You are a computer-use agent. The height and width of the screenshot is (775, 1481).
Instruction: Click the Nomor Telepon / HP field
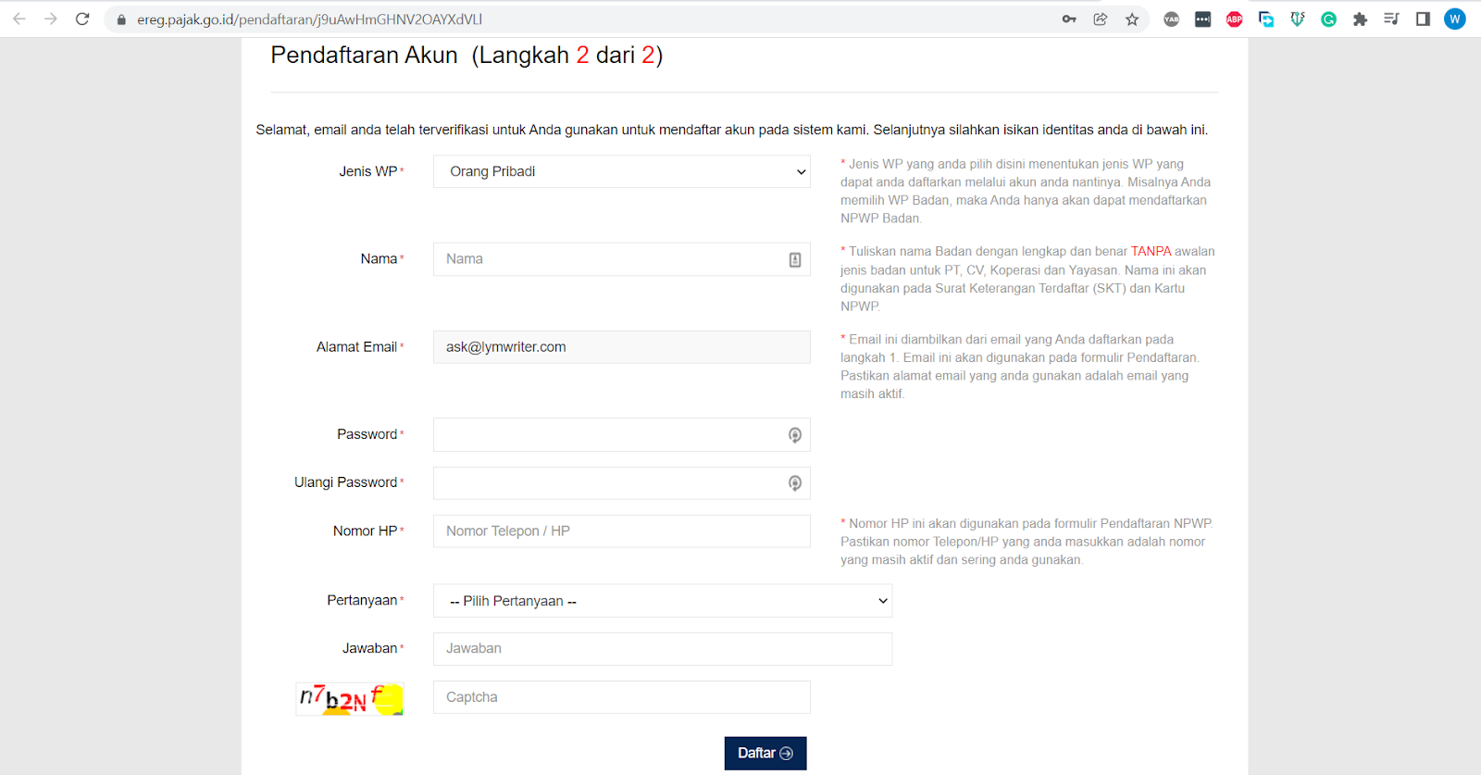[x=621, y=531]
